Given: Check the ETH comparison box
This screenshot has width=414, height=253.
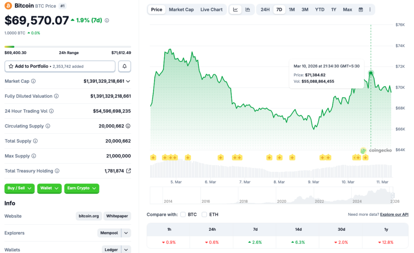Looking at the screenshot, I should [204, 215].
